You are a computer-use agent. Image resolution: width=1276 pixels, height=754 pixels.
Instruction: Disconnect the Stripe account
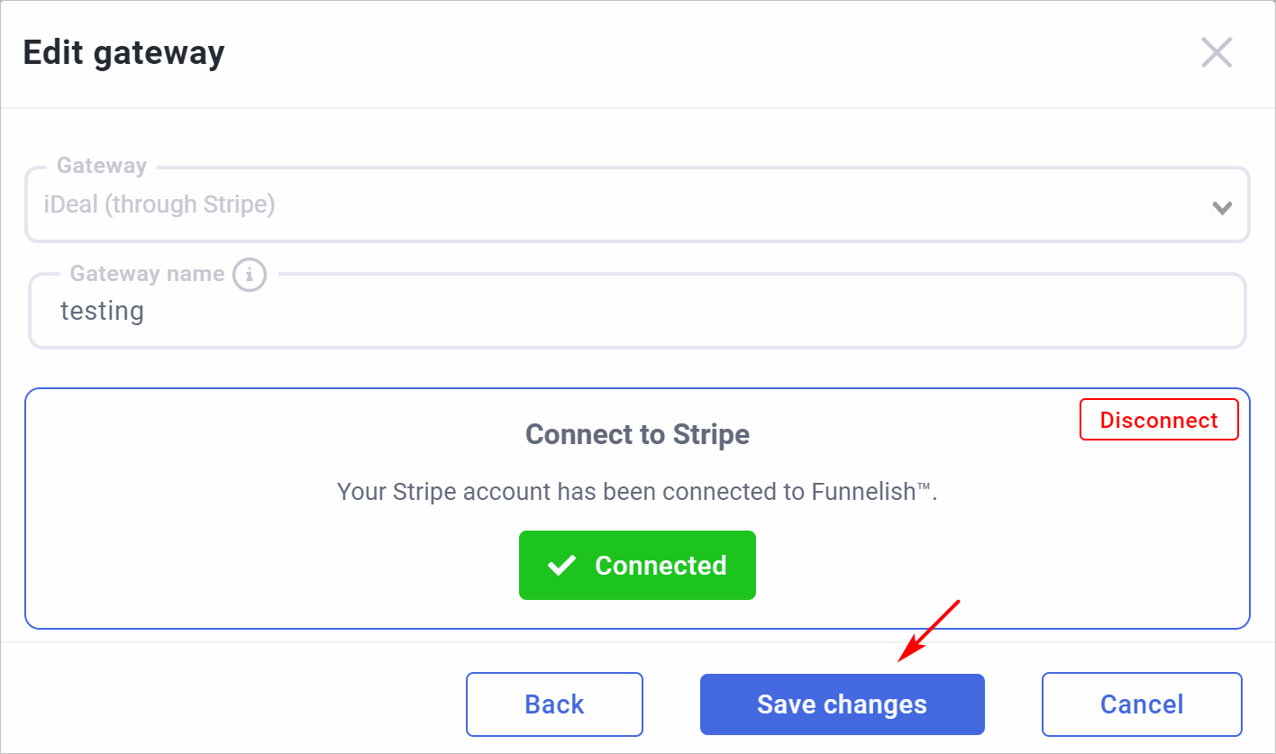tap(1159, 421)
